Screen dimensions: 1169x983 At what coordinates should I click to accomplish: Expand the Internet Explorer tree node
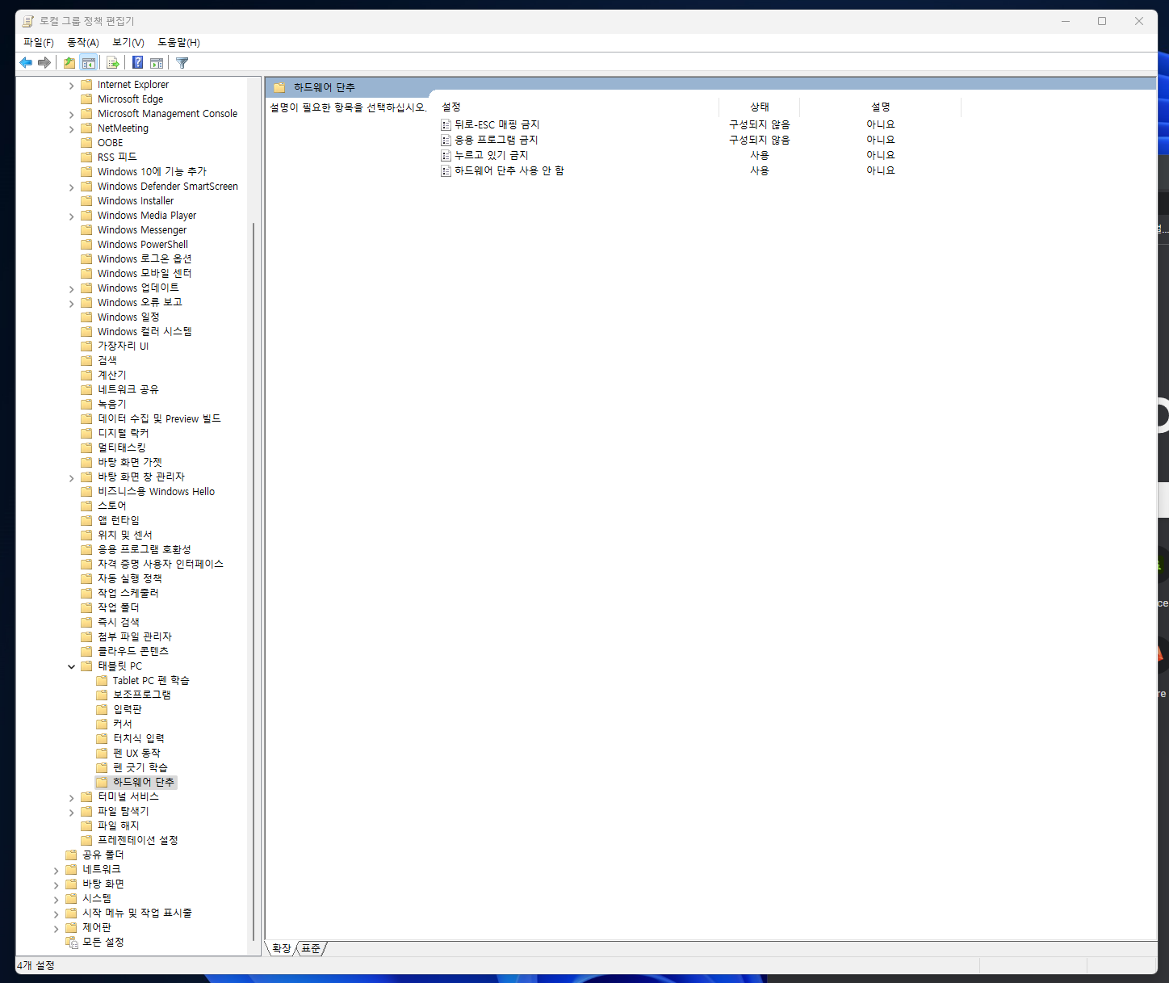[x=71, y=85]
